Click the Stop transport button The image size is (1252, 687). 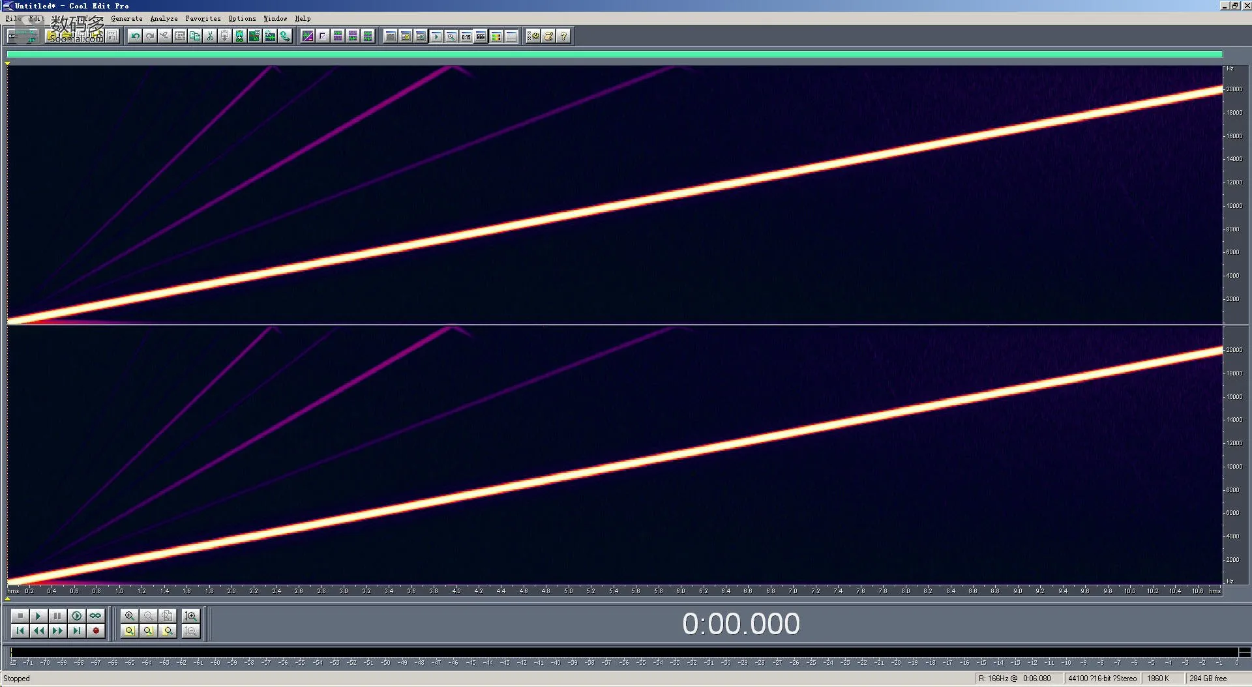click(x=20, y=615)
